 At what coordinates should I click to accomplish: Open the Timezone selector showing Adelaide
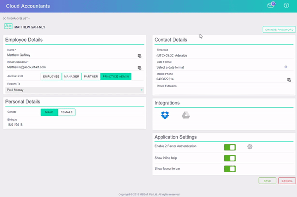pyautogui.click(x=224, y=55)
